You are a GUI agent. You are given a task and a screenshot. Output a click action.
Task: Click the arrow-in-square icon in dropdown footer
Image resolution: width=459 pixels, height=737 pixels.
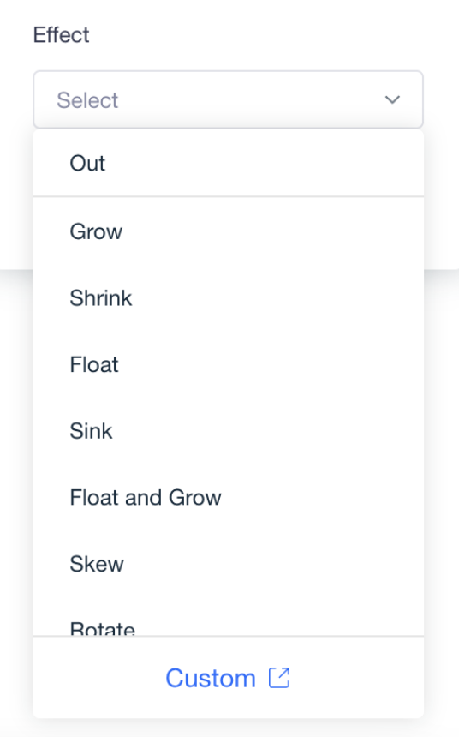[x=279, y=678]
